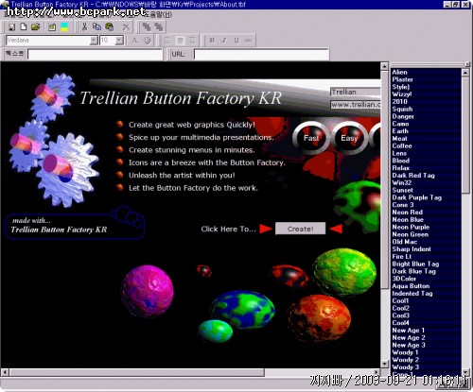Click the Bring to front layering icon
Screen dimensions: 473x392
tap(147, 27)
